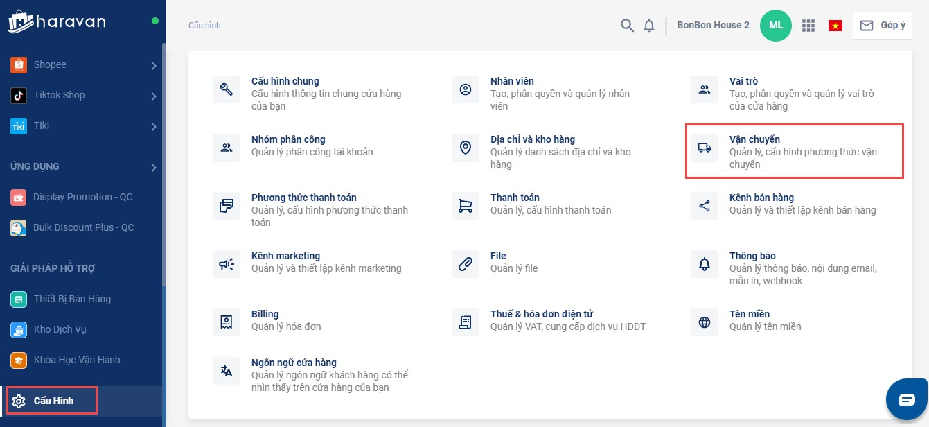Open the apps grid icon
The height and width of the screenshot is (427, 929).
[808, 26]
